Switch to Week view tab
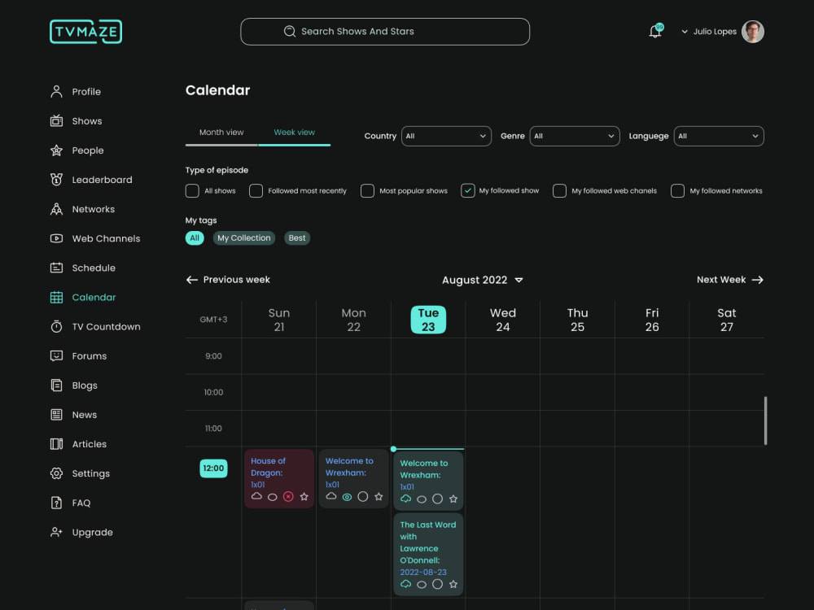814x610 pixels. [295, 133]
